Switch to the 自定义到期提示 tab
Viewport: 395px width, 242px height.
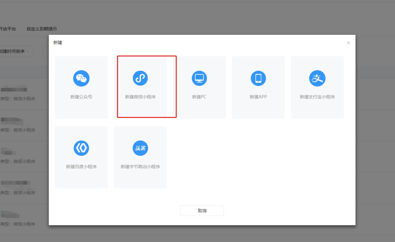(x=42, y=29)
